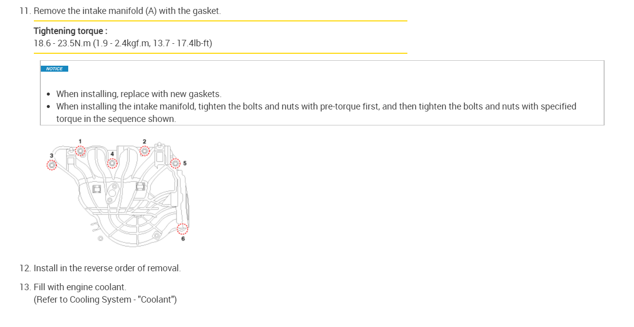Select bolt 5 on the manifold's right side
The image size is (634, 327).
click(175, 163)
